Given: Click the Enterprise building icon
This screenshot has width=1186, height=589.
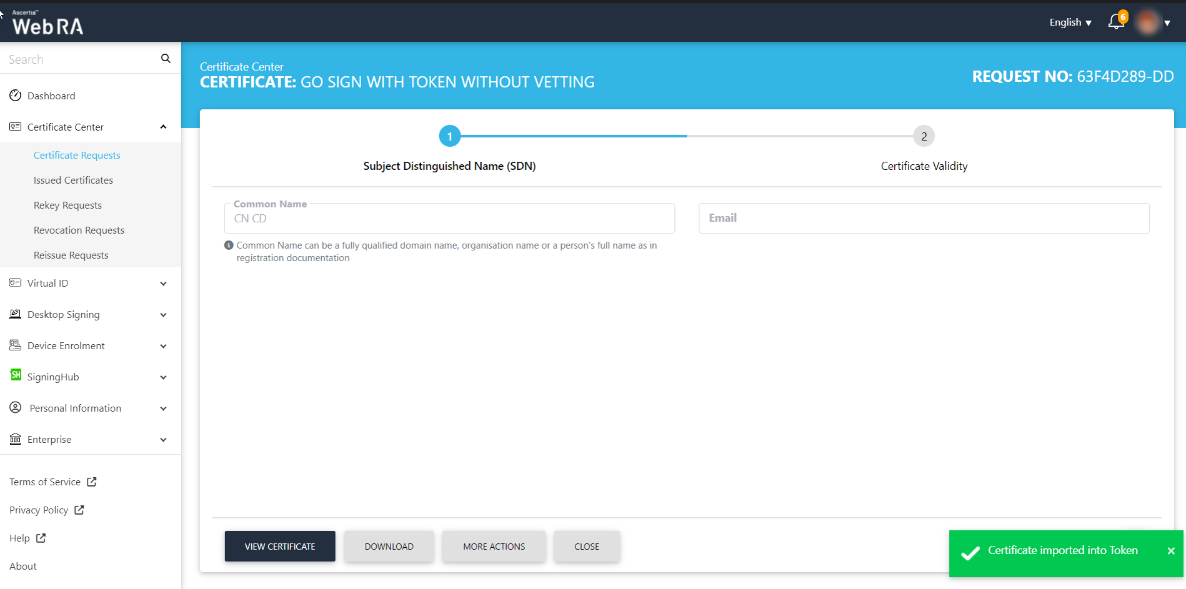Looking at the screenshot, I should click(16, 439).
